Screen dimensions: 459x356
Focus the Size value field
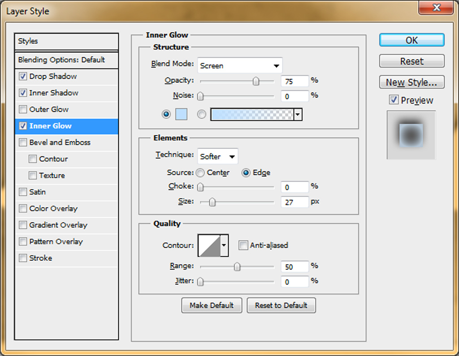[295, 202]
